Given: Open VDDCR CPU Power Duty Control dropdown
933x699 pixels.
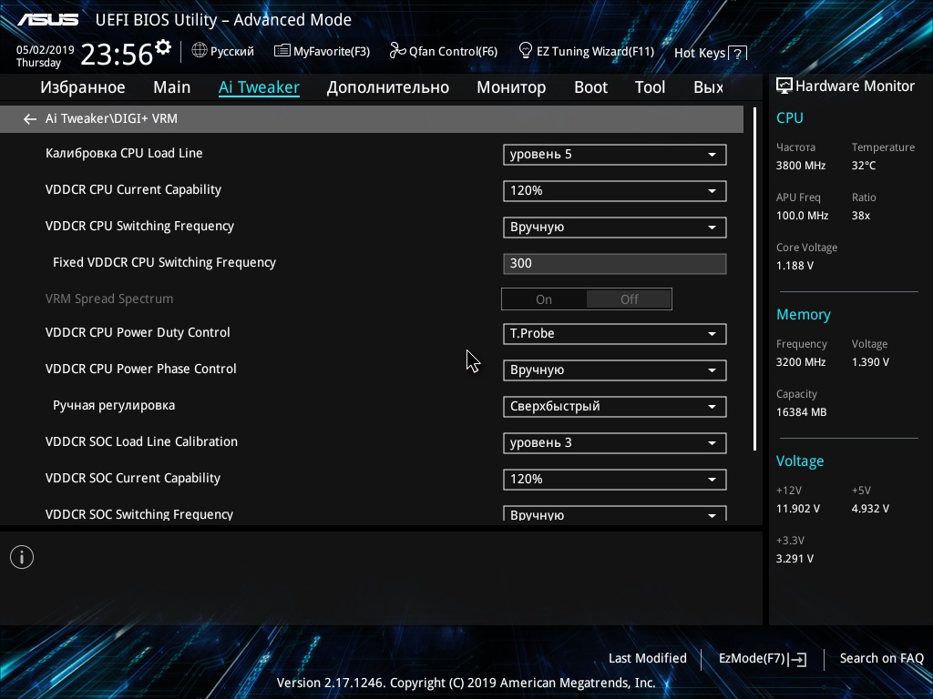Looking at the screenshot, I should pyautogui.click(x=615, y=333).
